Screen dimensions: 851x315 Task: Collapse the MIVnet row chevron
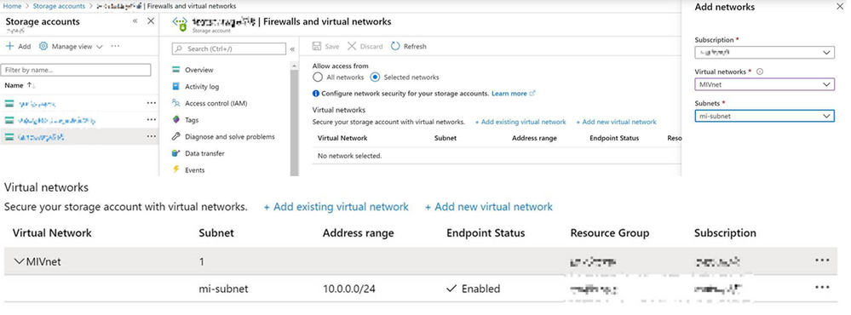coord(19,262)
